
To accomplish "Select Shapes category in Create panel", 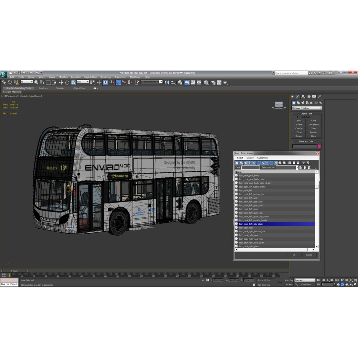I will tap(298, 103).
